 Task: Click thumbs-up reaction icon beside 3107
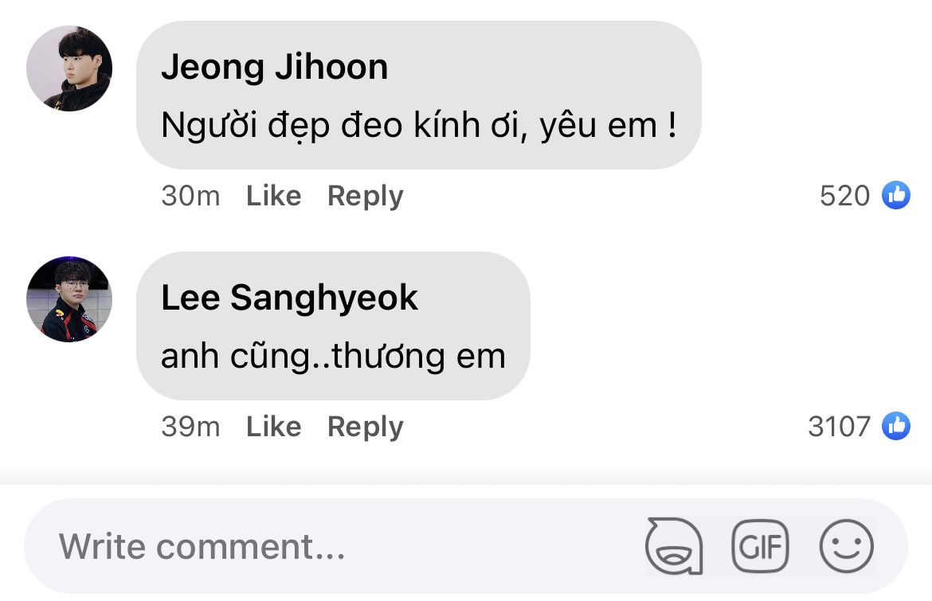click(896, 427)
